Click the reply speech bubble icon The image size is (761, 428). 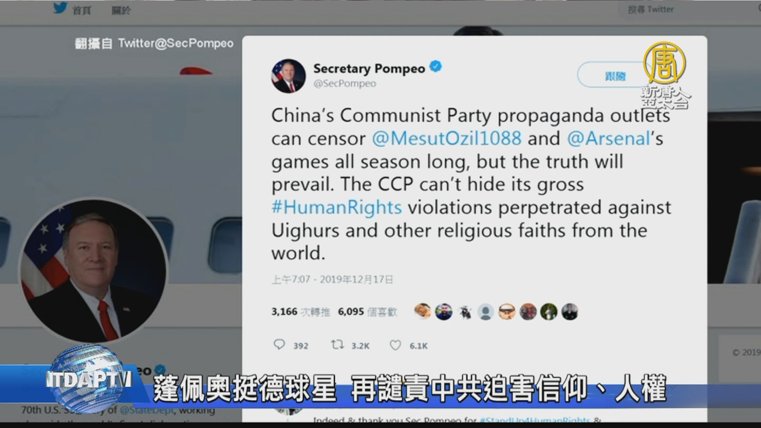[279, 344]
